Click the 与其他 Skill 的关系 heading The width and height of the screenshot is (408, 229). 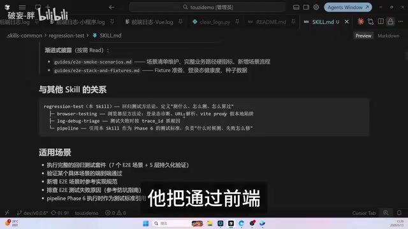(x=73, y=90)
